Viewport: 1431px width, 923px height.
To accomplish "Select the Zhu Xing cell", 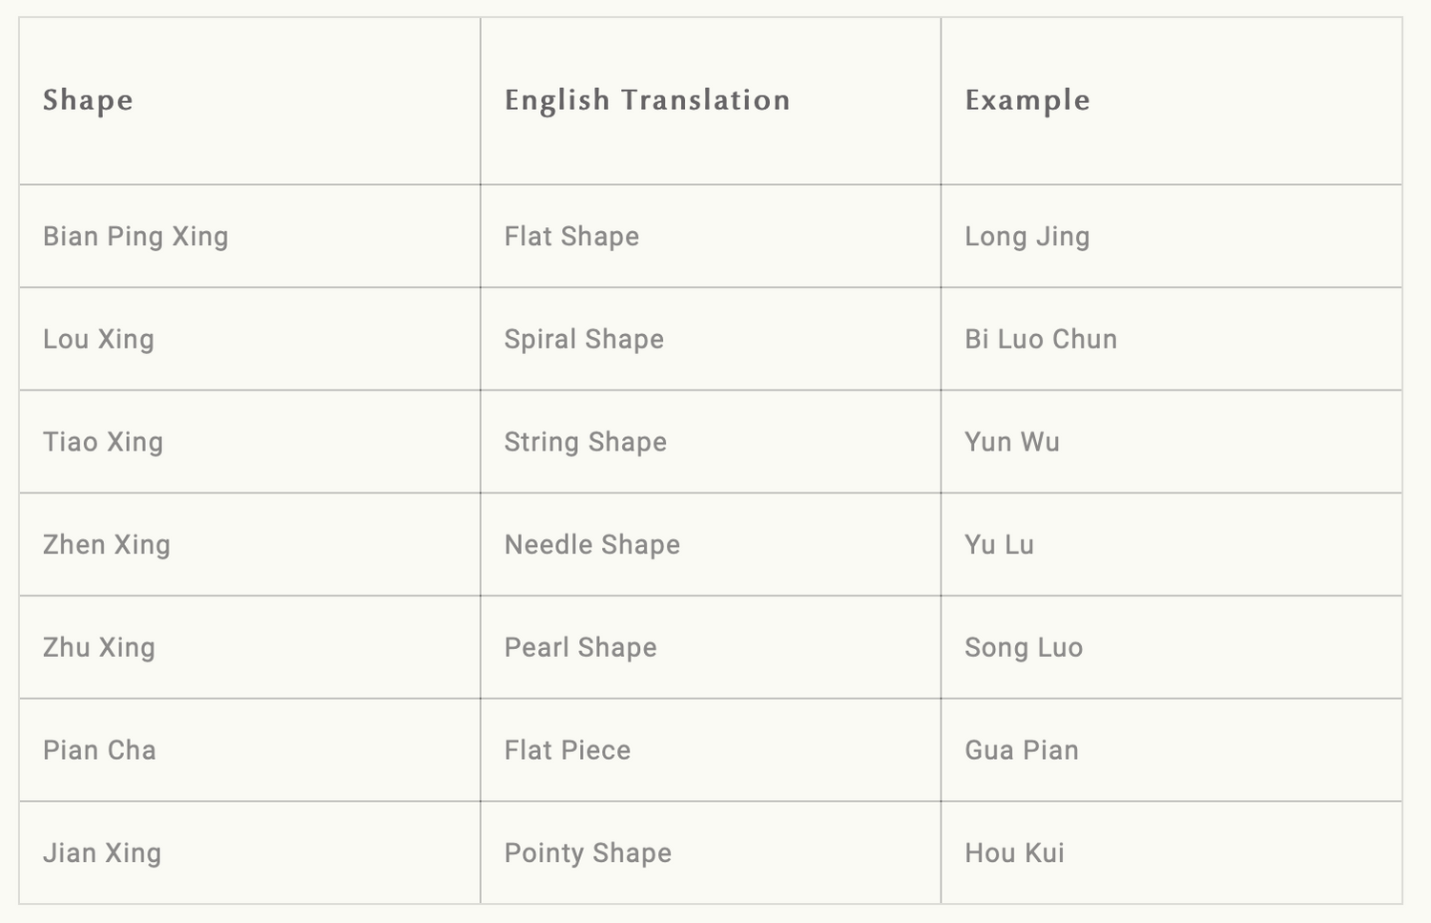I will [250, 647].
